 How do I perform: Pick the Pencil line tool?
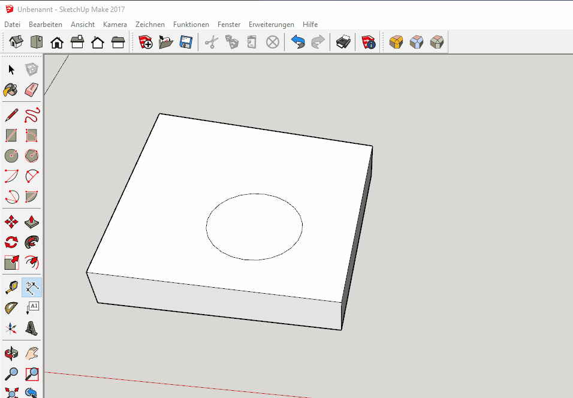[11, 114]
